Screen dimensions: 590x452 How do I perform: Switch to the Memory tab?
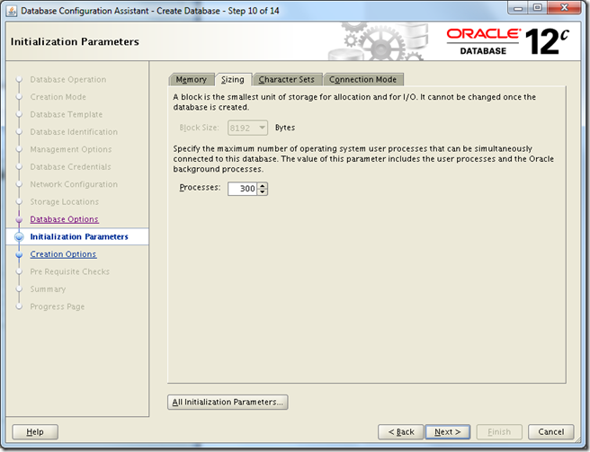[x=192, y=80]
